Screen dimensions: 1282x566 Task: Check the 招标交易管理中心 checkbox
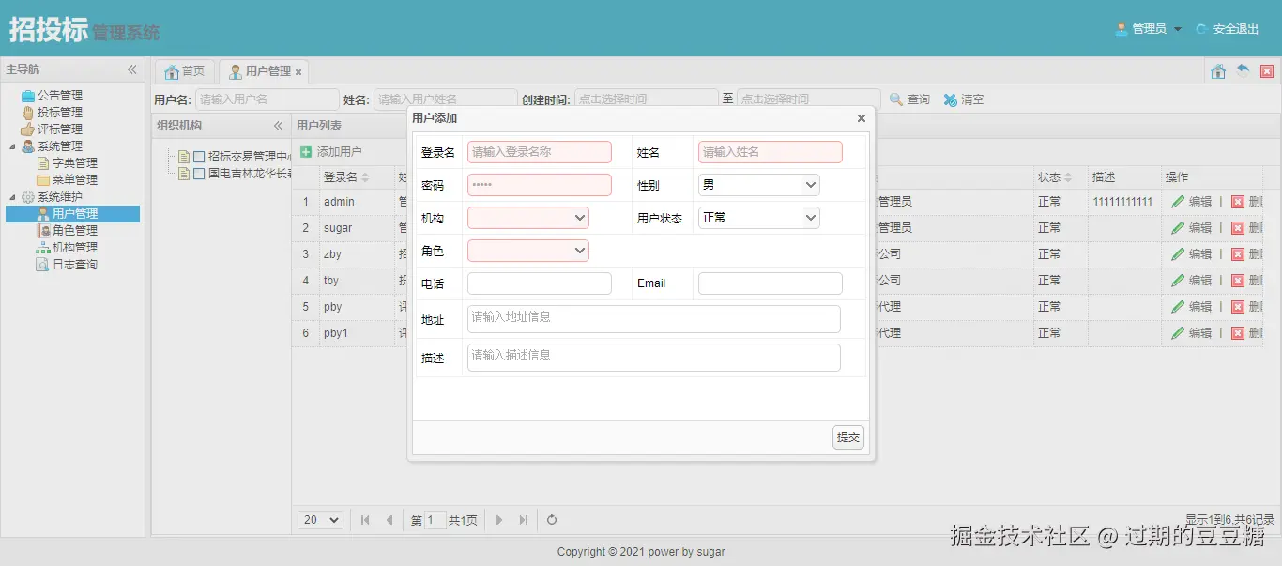pos(199,157)
